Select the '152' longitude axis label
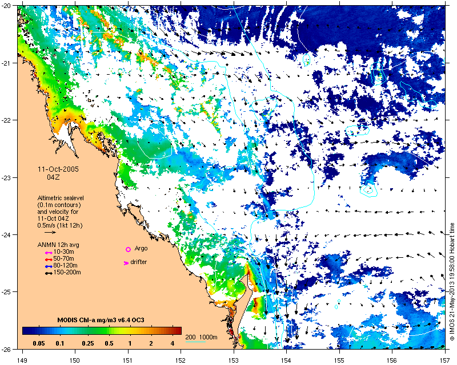Viewport: 457px width, 365px height. [x=181, y=360]
